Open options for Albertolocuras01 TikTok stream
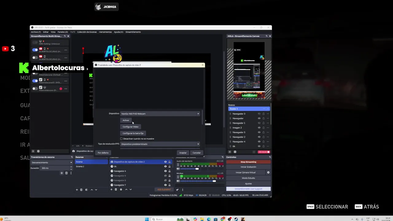This screenshot has width=393, height=221. pos(65,81)
